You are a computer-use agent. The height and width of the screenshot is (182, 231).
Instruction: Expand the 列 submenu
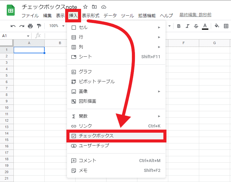[116, 47]
